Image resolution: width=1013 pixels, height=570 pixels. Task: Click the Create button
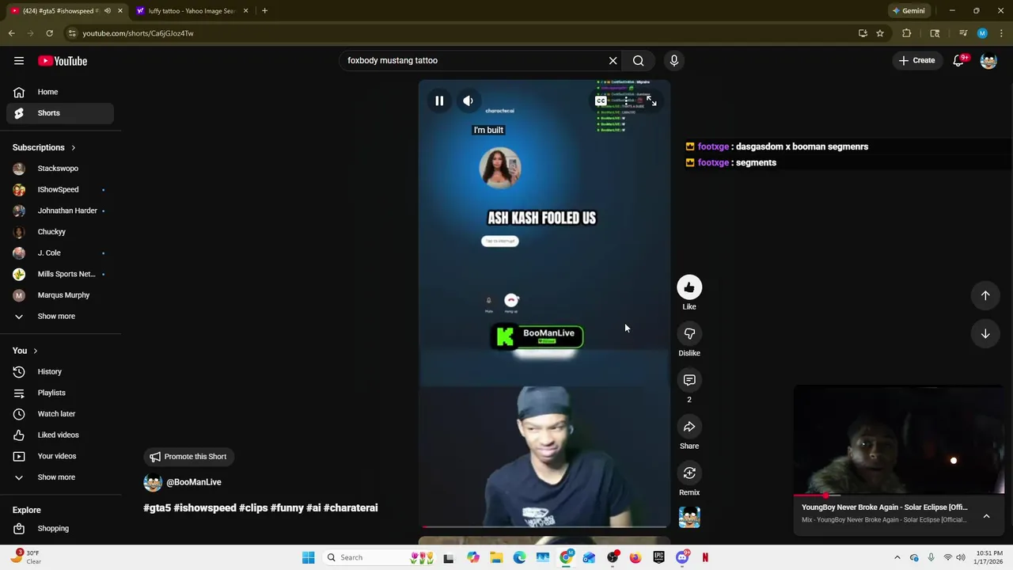point(917,60)
